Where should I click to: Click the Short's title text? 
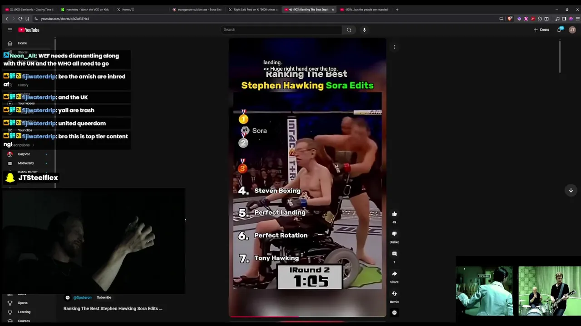pyautogui.click(x=113, y=308)
